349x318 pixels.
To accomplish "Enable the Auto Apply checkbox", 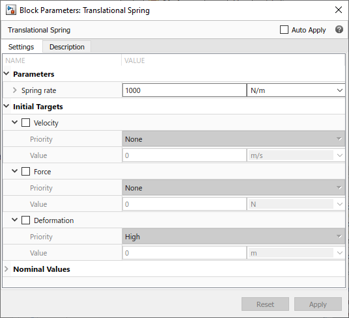I will coord(284,30).
